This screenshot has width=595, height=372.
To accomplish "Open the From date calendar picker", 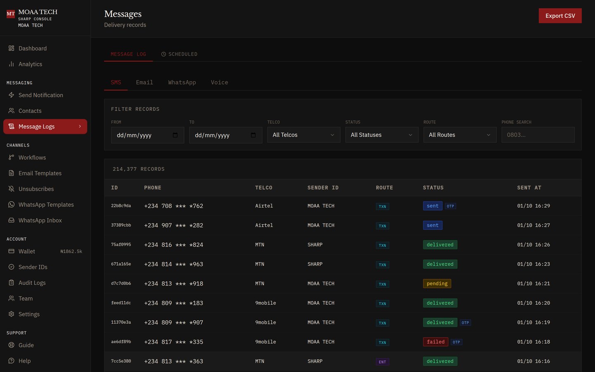I will [175, 135].
